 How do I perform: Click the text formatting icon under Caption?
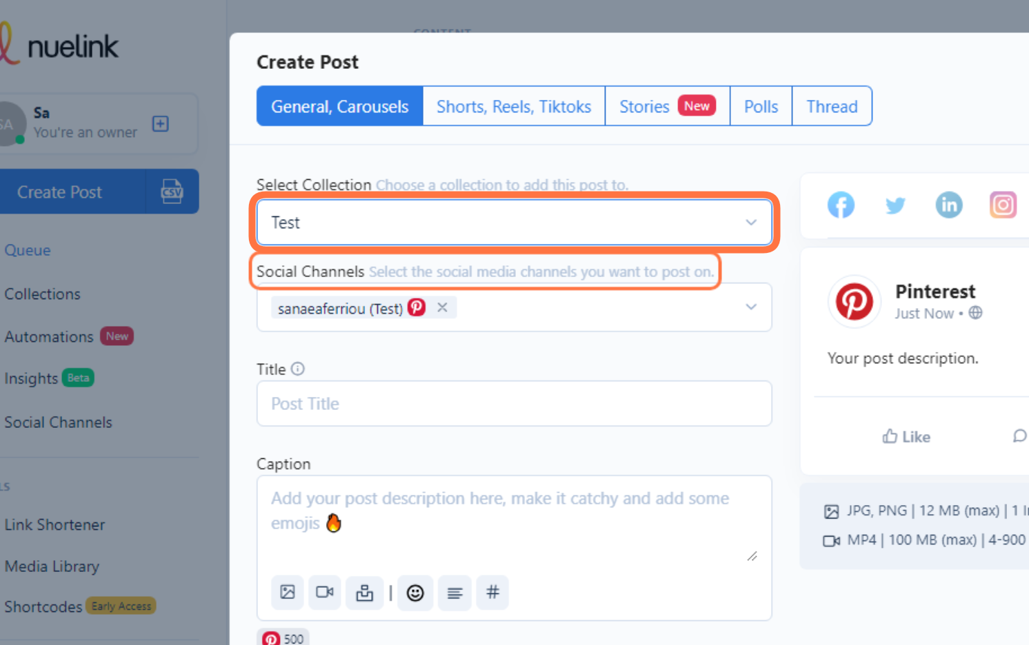(454, 593)
